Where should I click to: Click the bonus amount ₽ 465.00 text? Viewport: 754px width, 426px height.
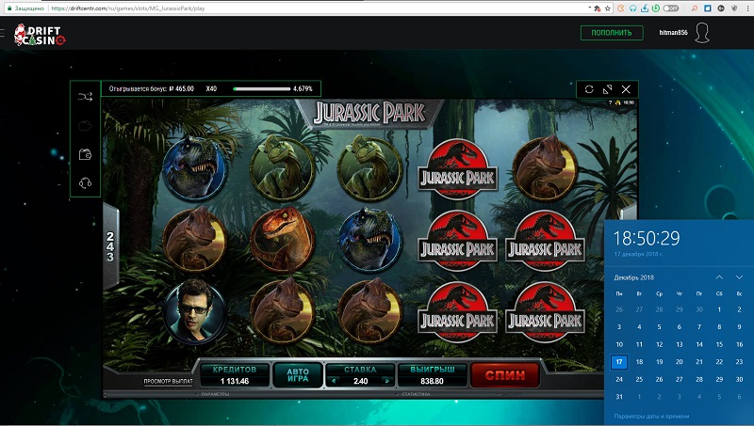(181, 88)
